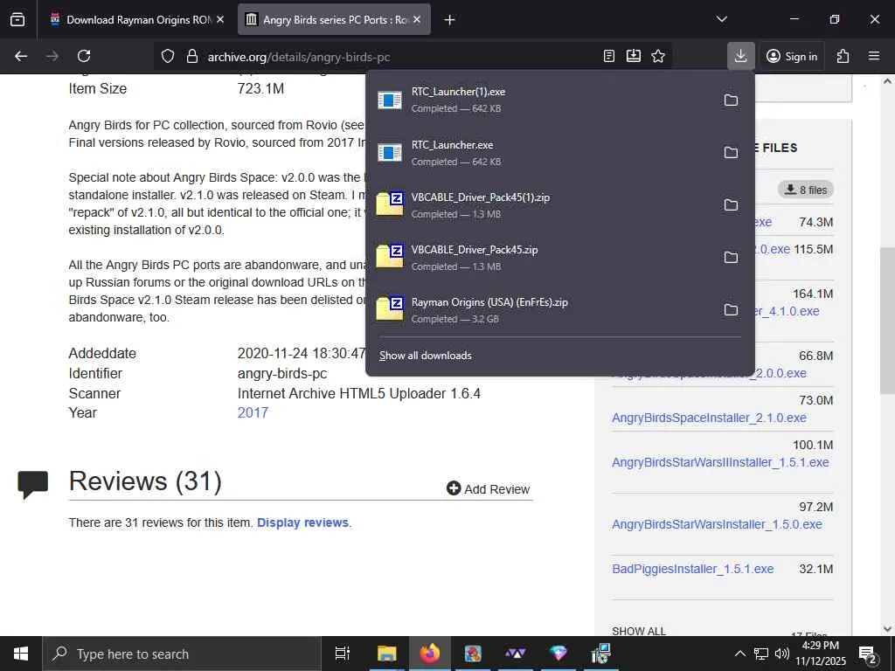This screenshot has width=895, height=671.
Task: Open volume control in system tray
Action: [x=781, y=654]
